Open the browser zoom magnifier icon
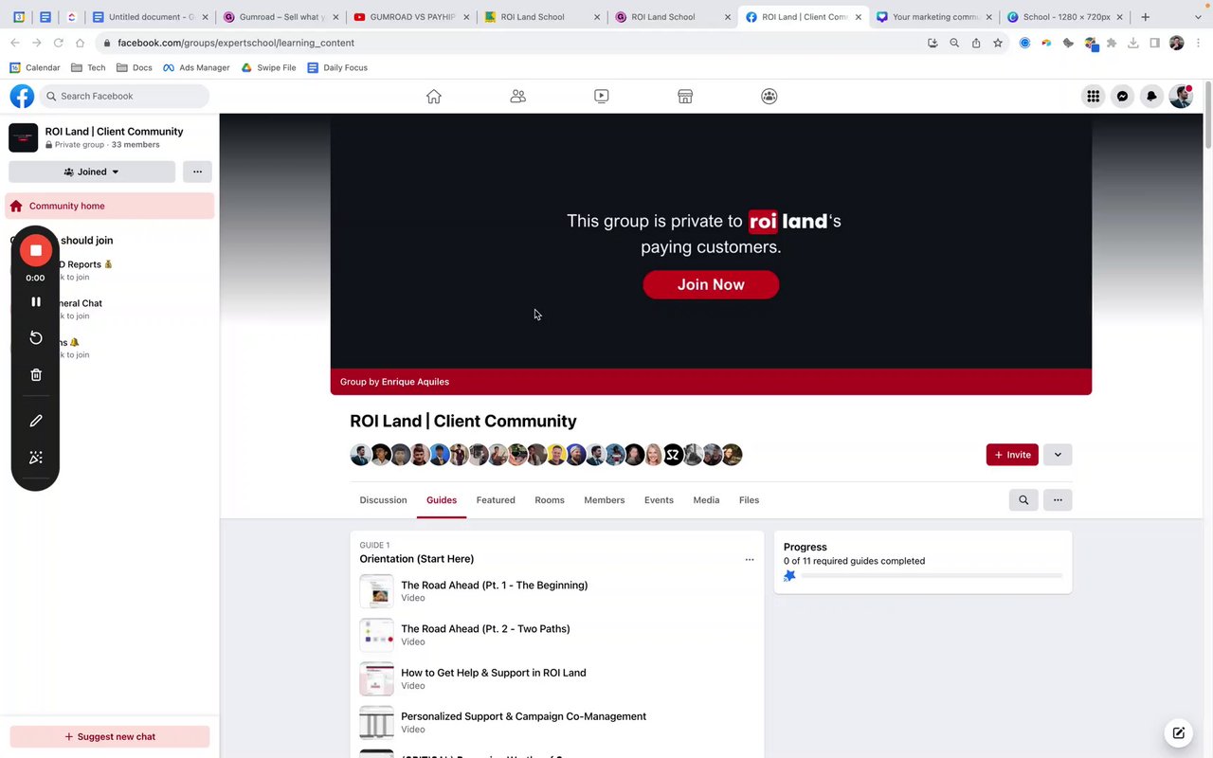The image size is (1213, 758). coord(954,43)
